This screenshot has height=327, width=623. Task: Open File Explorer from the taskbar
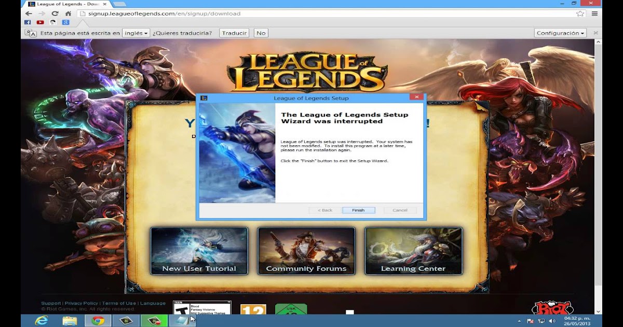(70, 320)
